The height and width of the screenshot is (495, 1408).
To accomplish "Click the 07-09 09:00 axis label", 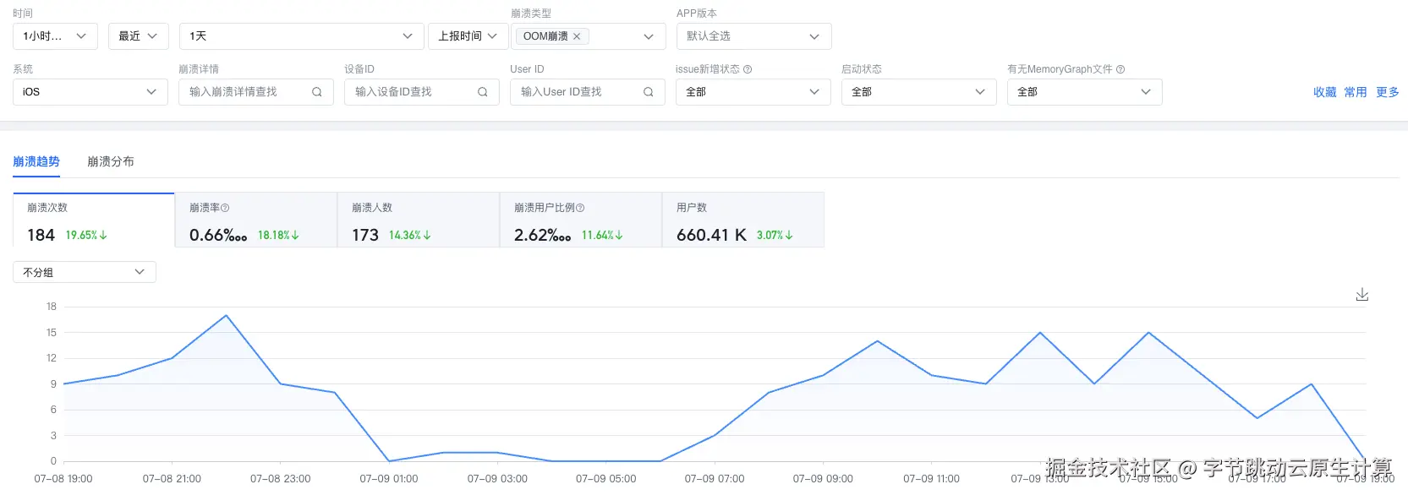I will [823, 479].
